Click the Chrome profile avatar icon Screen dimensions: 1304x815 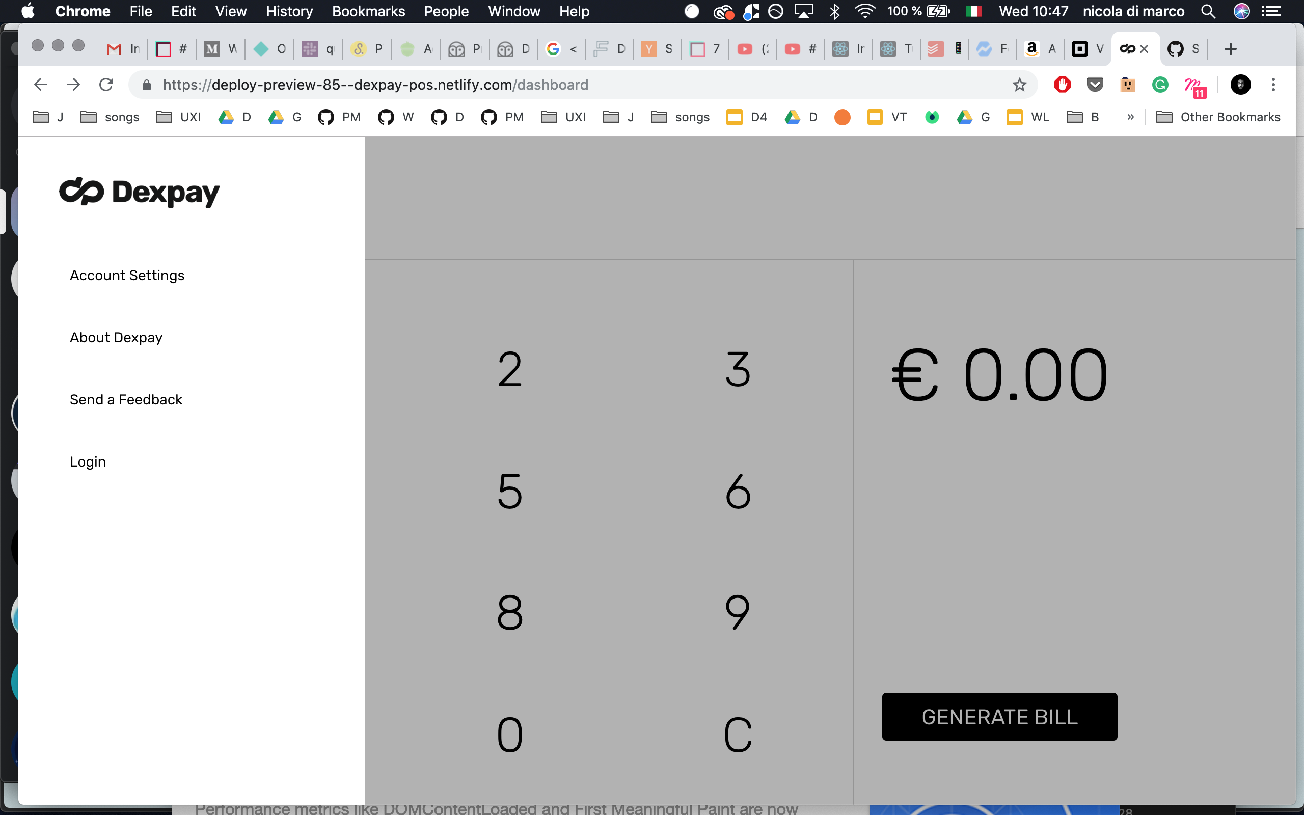[1240, 85]
